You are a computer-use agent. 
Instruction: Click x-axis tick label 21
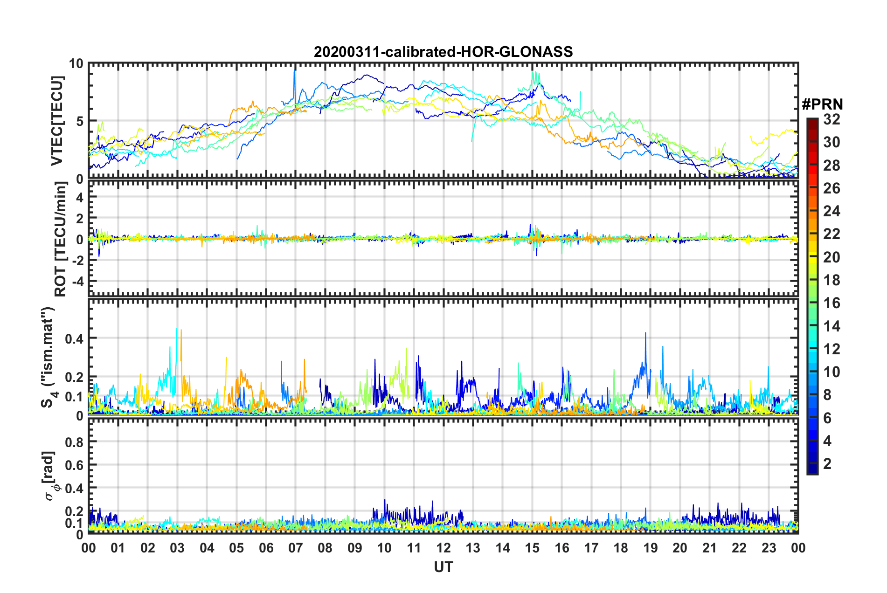click(710, 548)
